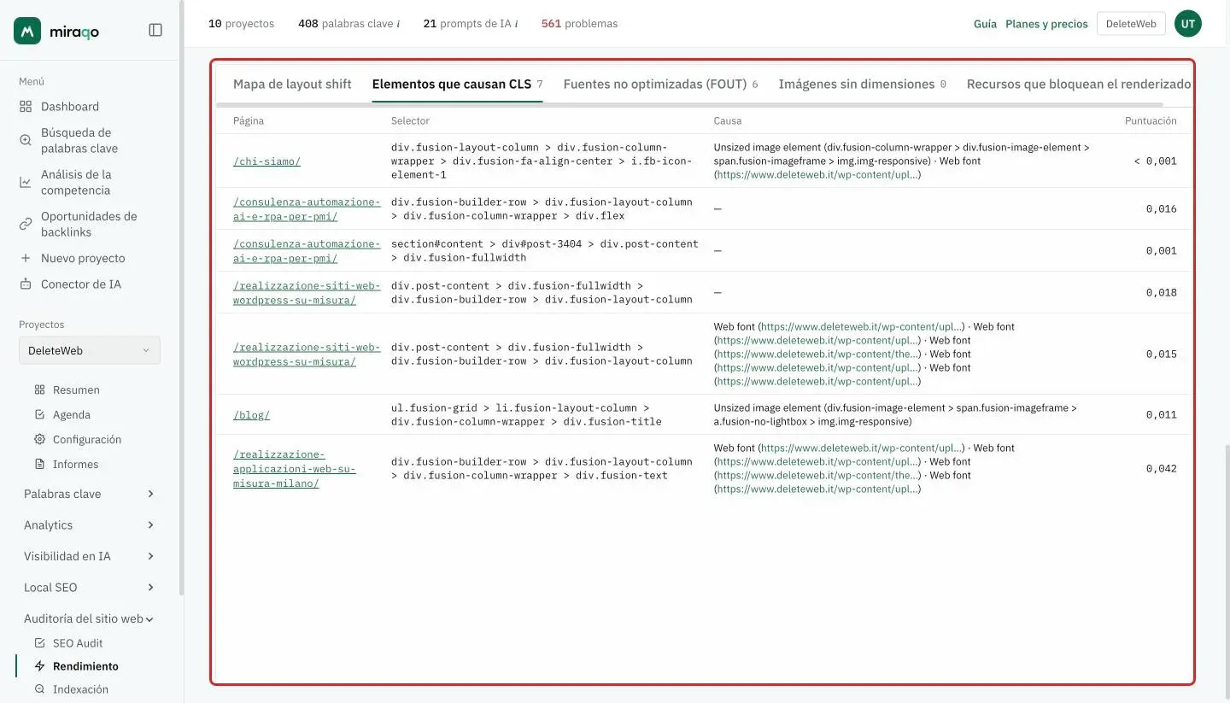Expand the Local SEO section

(89, 588)
